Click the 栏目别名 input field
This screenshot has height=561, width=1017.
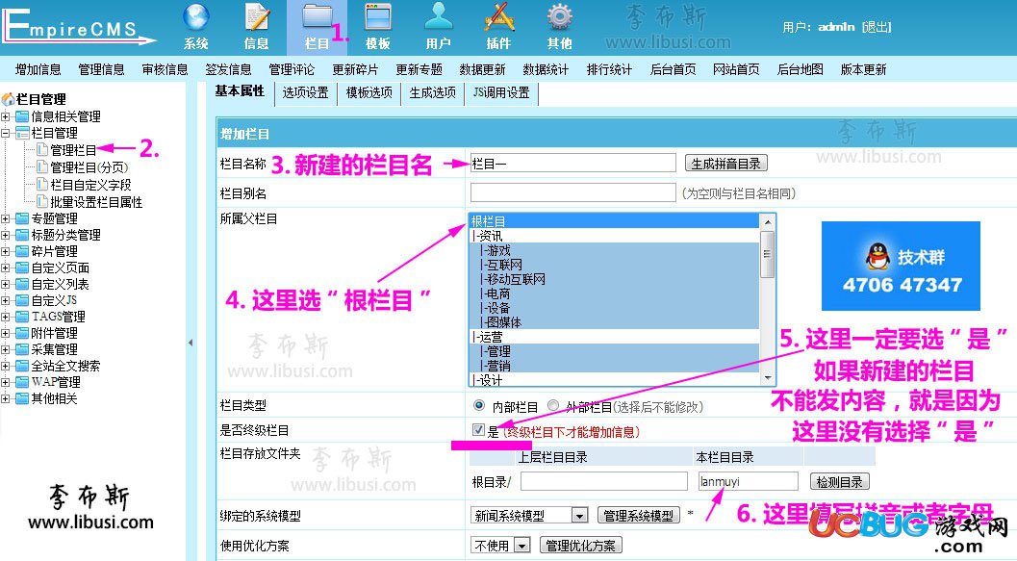[x=572, y=192]
